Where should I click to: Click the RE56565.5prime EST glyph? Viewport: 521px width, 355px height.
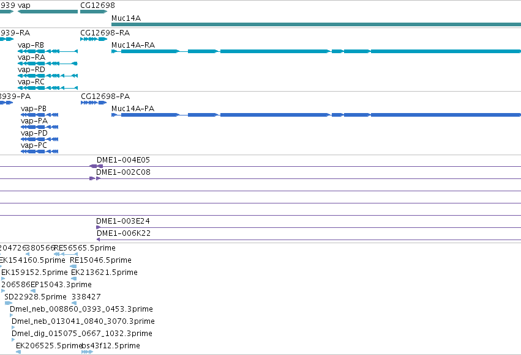click(66, 254)
